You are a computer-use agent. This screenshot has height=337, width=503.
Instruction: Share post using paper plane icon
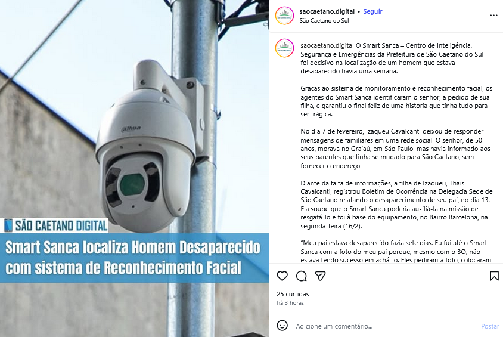coord(320,276)
